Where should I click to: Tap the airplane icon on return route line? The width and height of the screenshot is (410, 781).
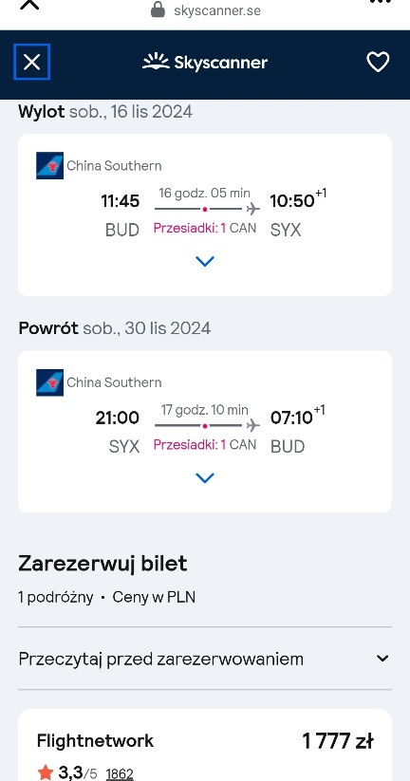(x=253, y=425)
